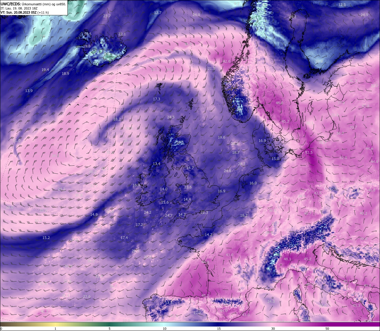Click the 44.9 value at right edge
This screenshot has width=380, height=331.
coord(375,162)
